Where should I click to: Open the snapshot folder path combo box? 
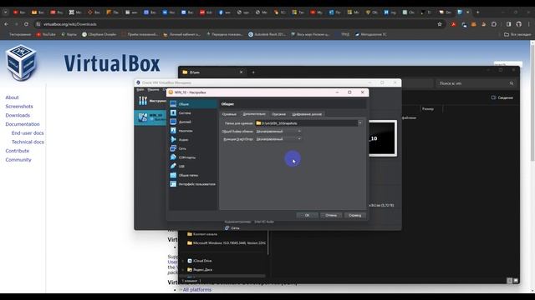(x=308, y=123)
